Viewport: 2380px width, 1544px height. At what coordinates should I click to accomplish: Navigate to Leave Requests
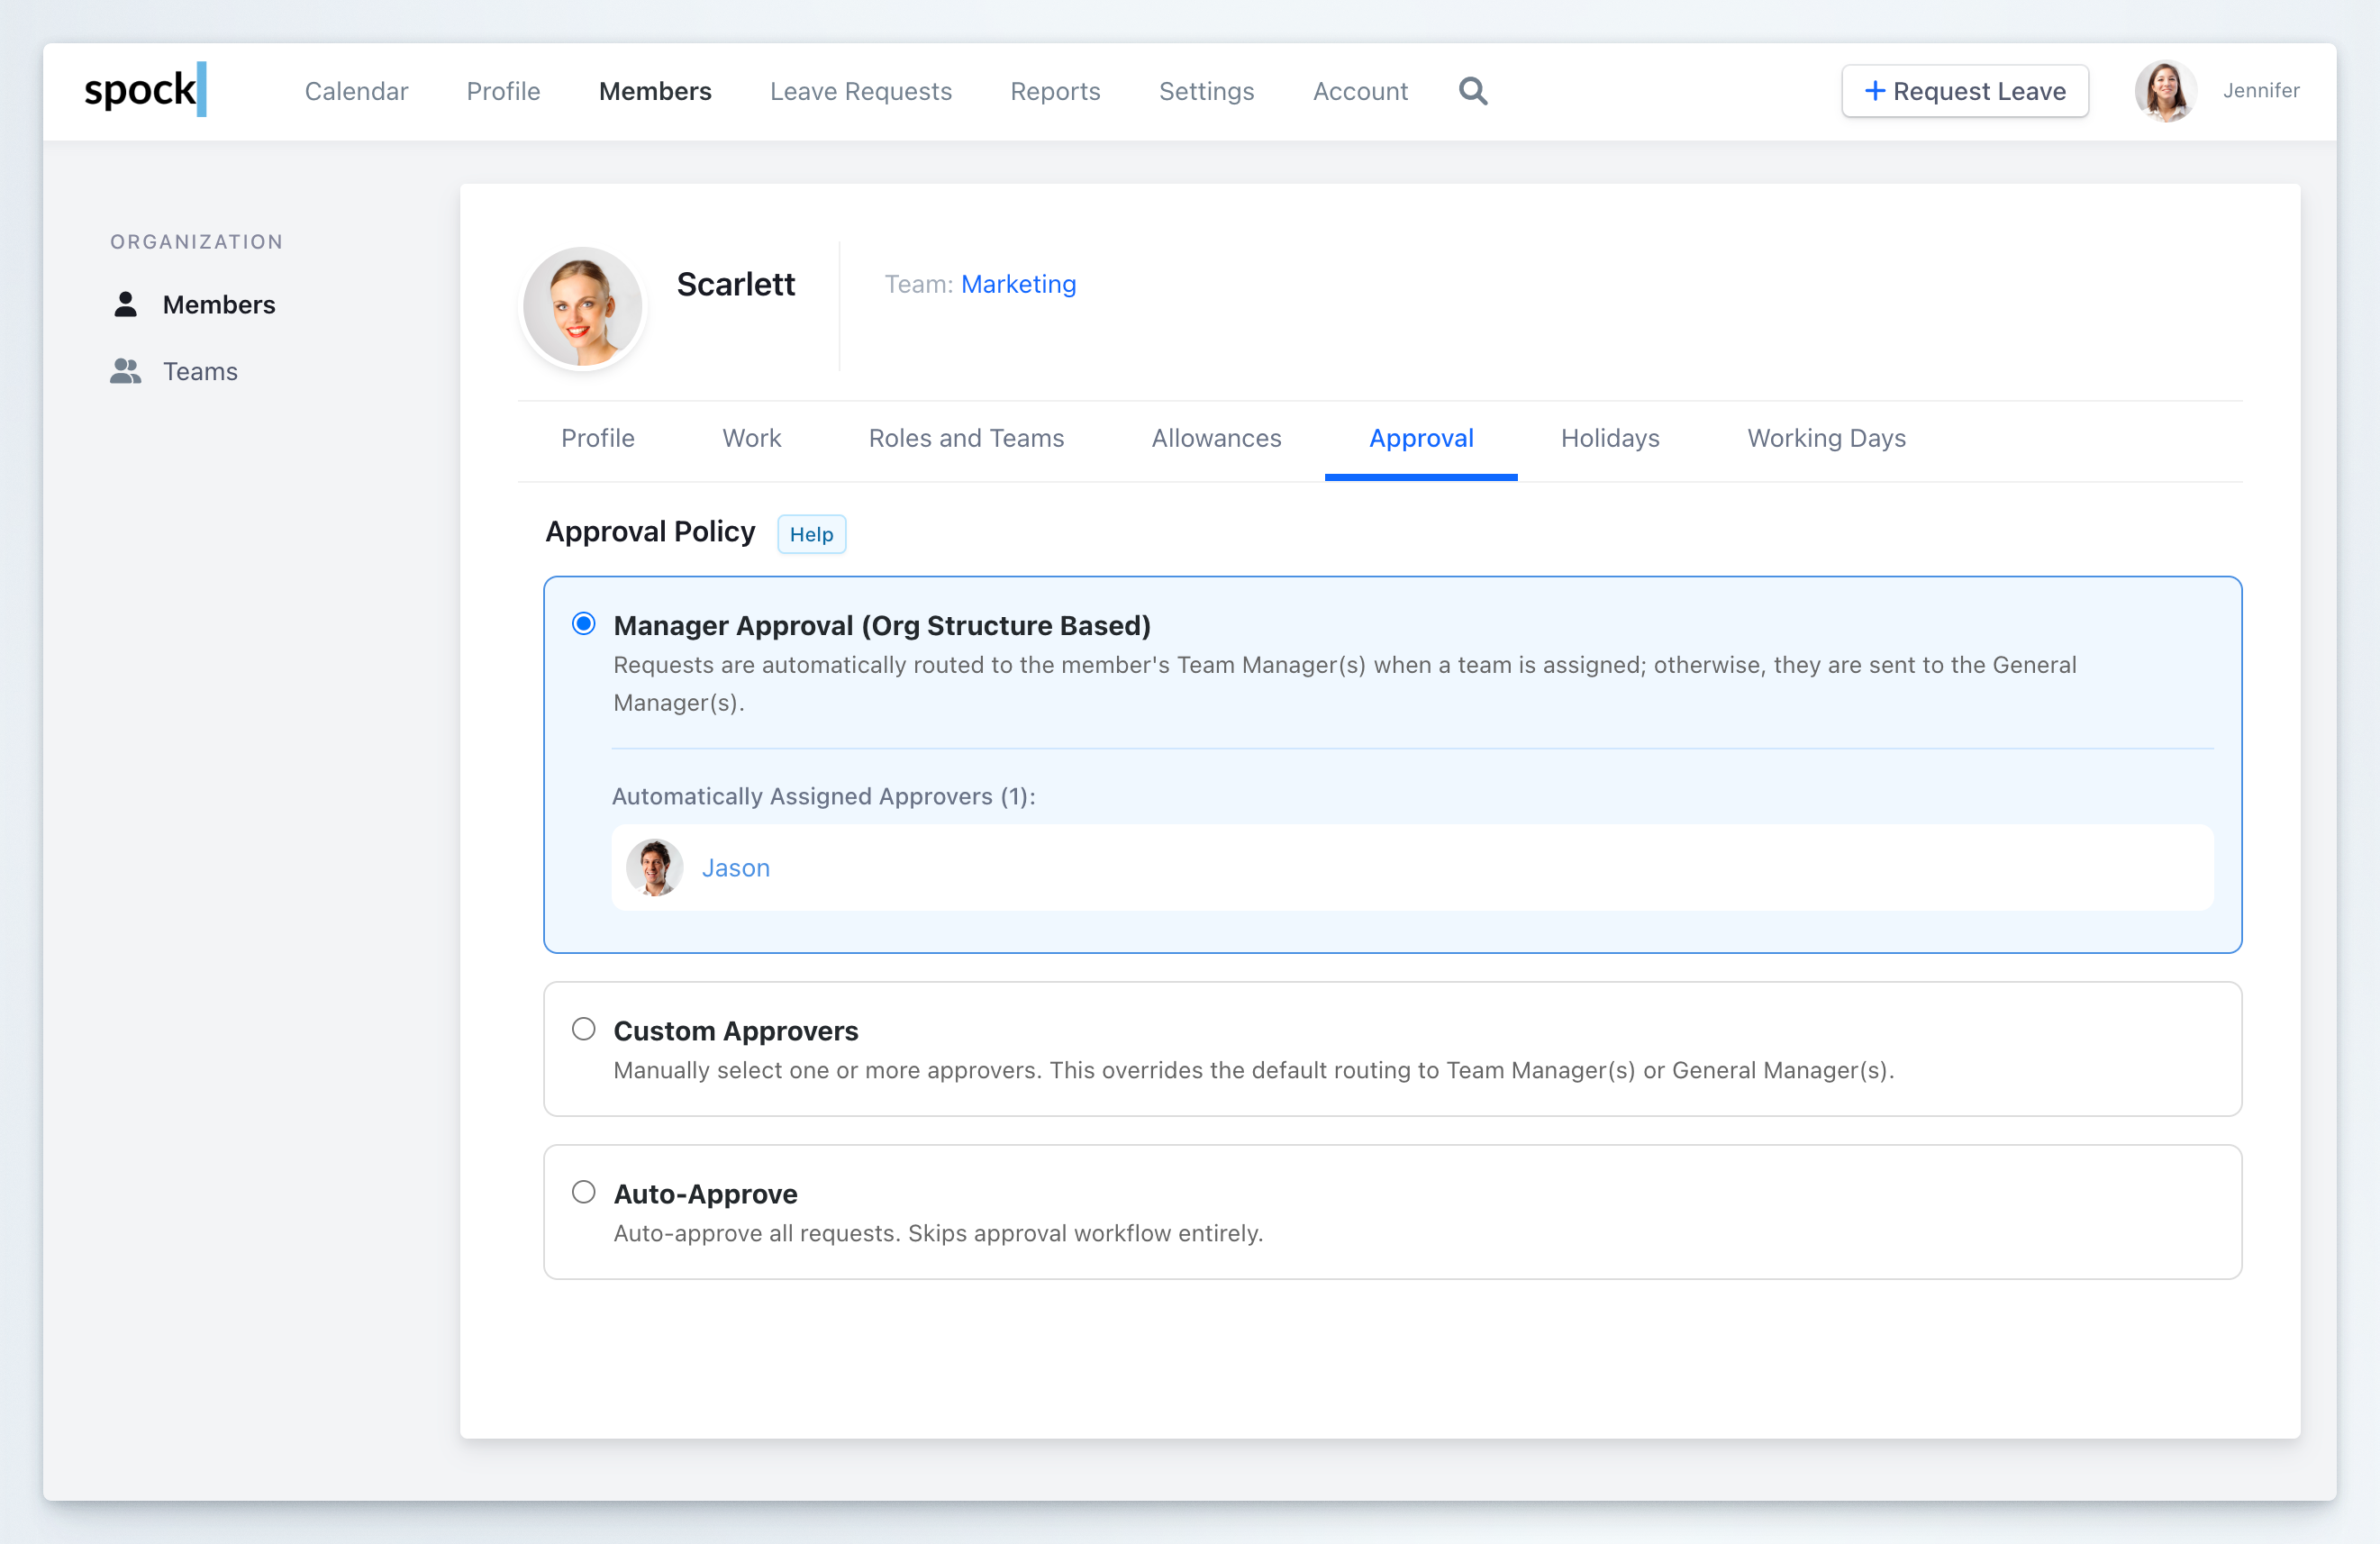(x=860, y=91)
